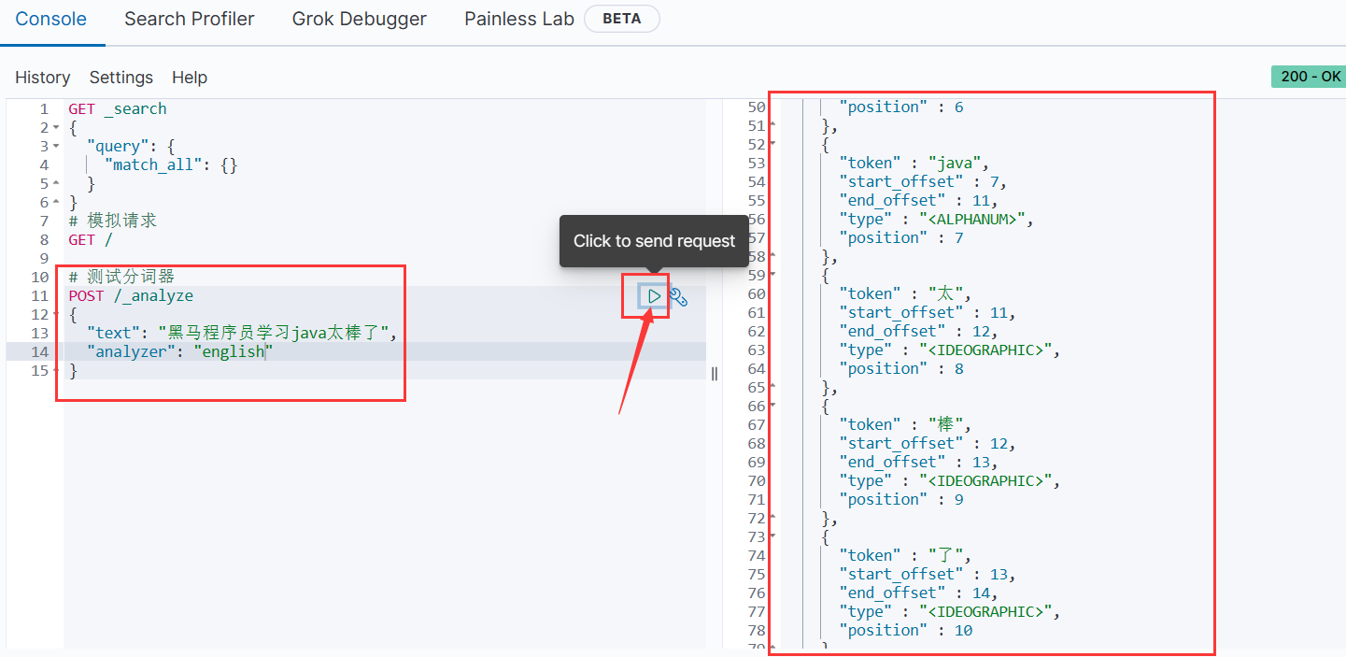Collapse the token object at line 59
The height and width of the screenshot is (657, 1346).
(772, 276)
